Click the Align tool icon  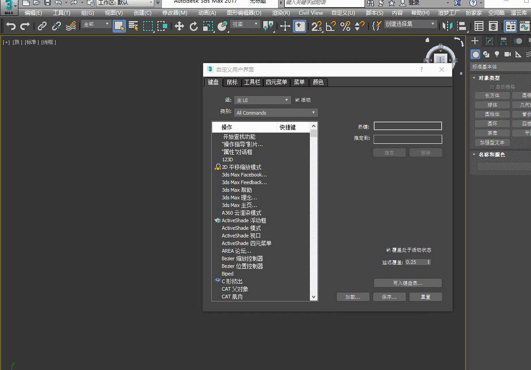(461, 26)
